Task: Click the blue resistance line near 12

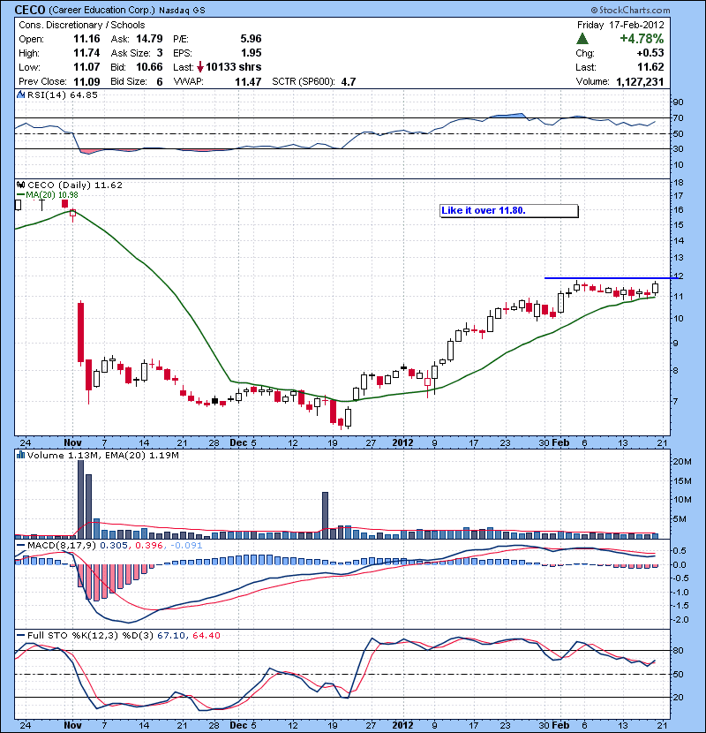Action: tap(612, 278)
